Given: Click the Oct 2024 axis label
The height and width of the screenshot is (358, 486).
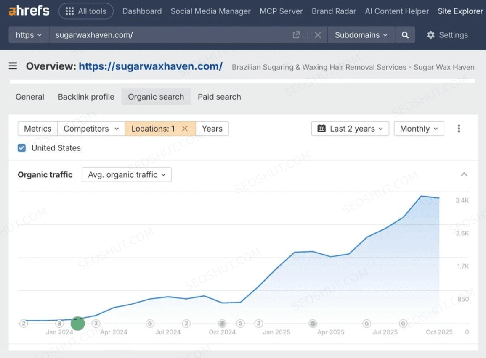Looking at the screenshot, I should tap(222, 332).
